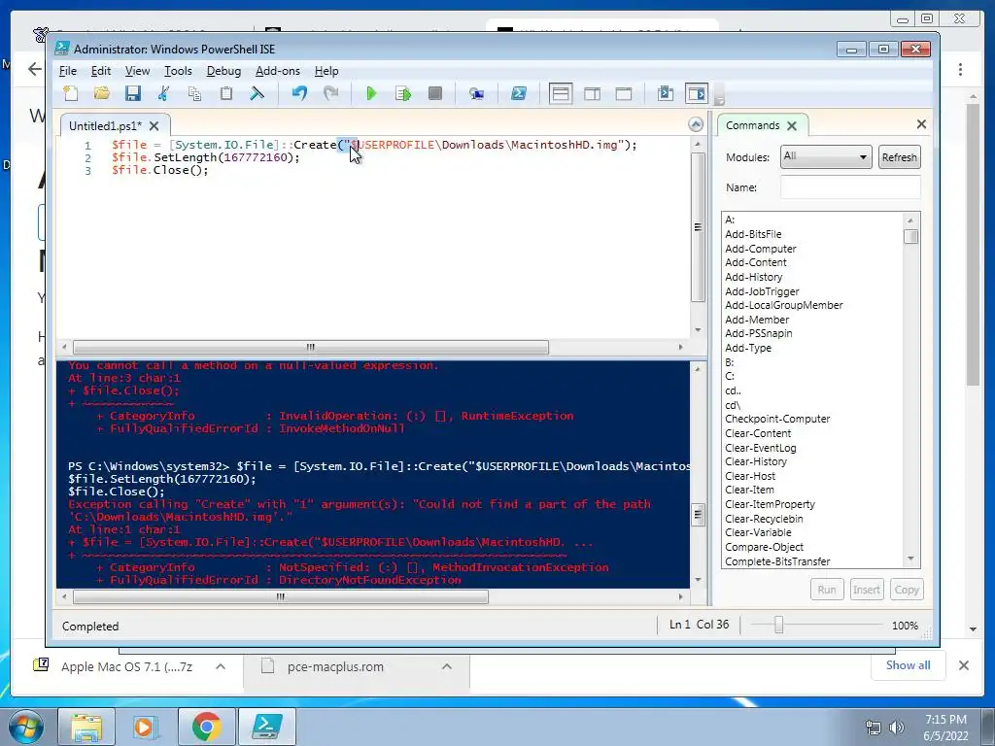Start PowerShell.exe from the toolbar icon
This screenshot has height=746, width=995.
[519, 94]
